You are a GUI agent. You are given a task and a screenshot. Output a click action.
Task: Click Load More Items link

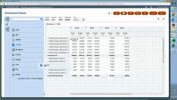(x=24, y=79)
